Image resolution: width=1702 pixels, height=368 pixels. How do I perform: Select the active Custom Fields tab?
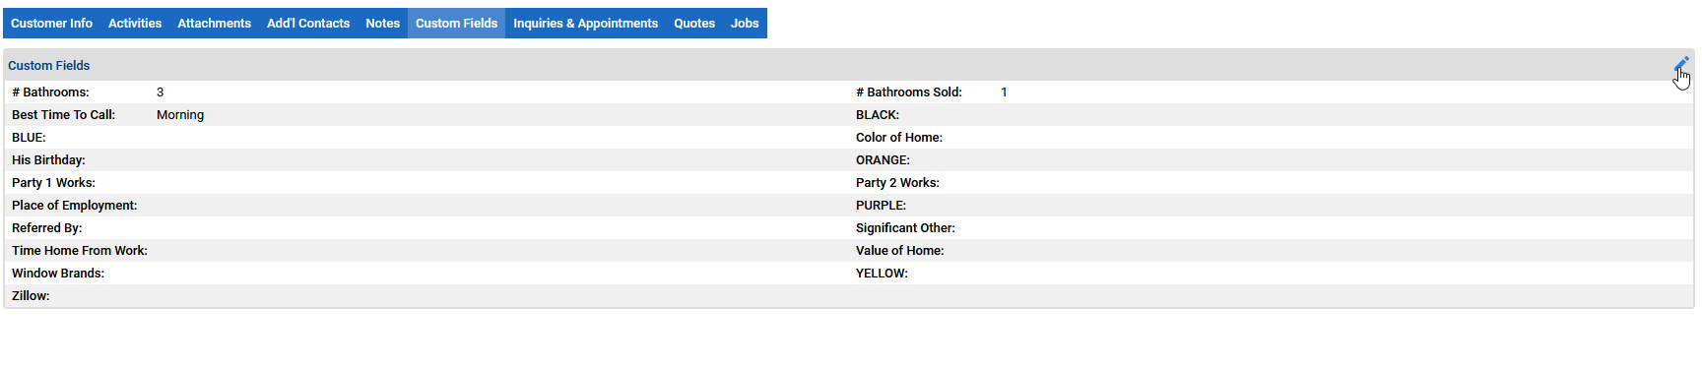pos(456,24)
